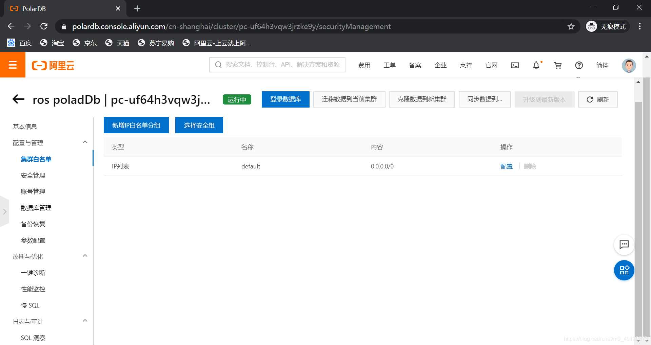Viewport: 651px width, 345px height.
Task: Open the 百度 bookmark
Action: click(19, 43)
